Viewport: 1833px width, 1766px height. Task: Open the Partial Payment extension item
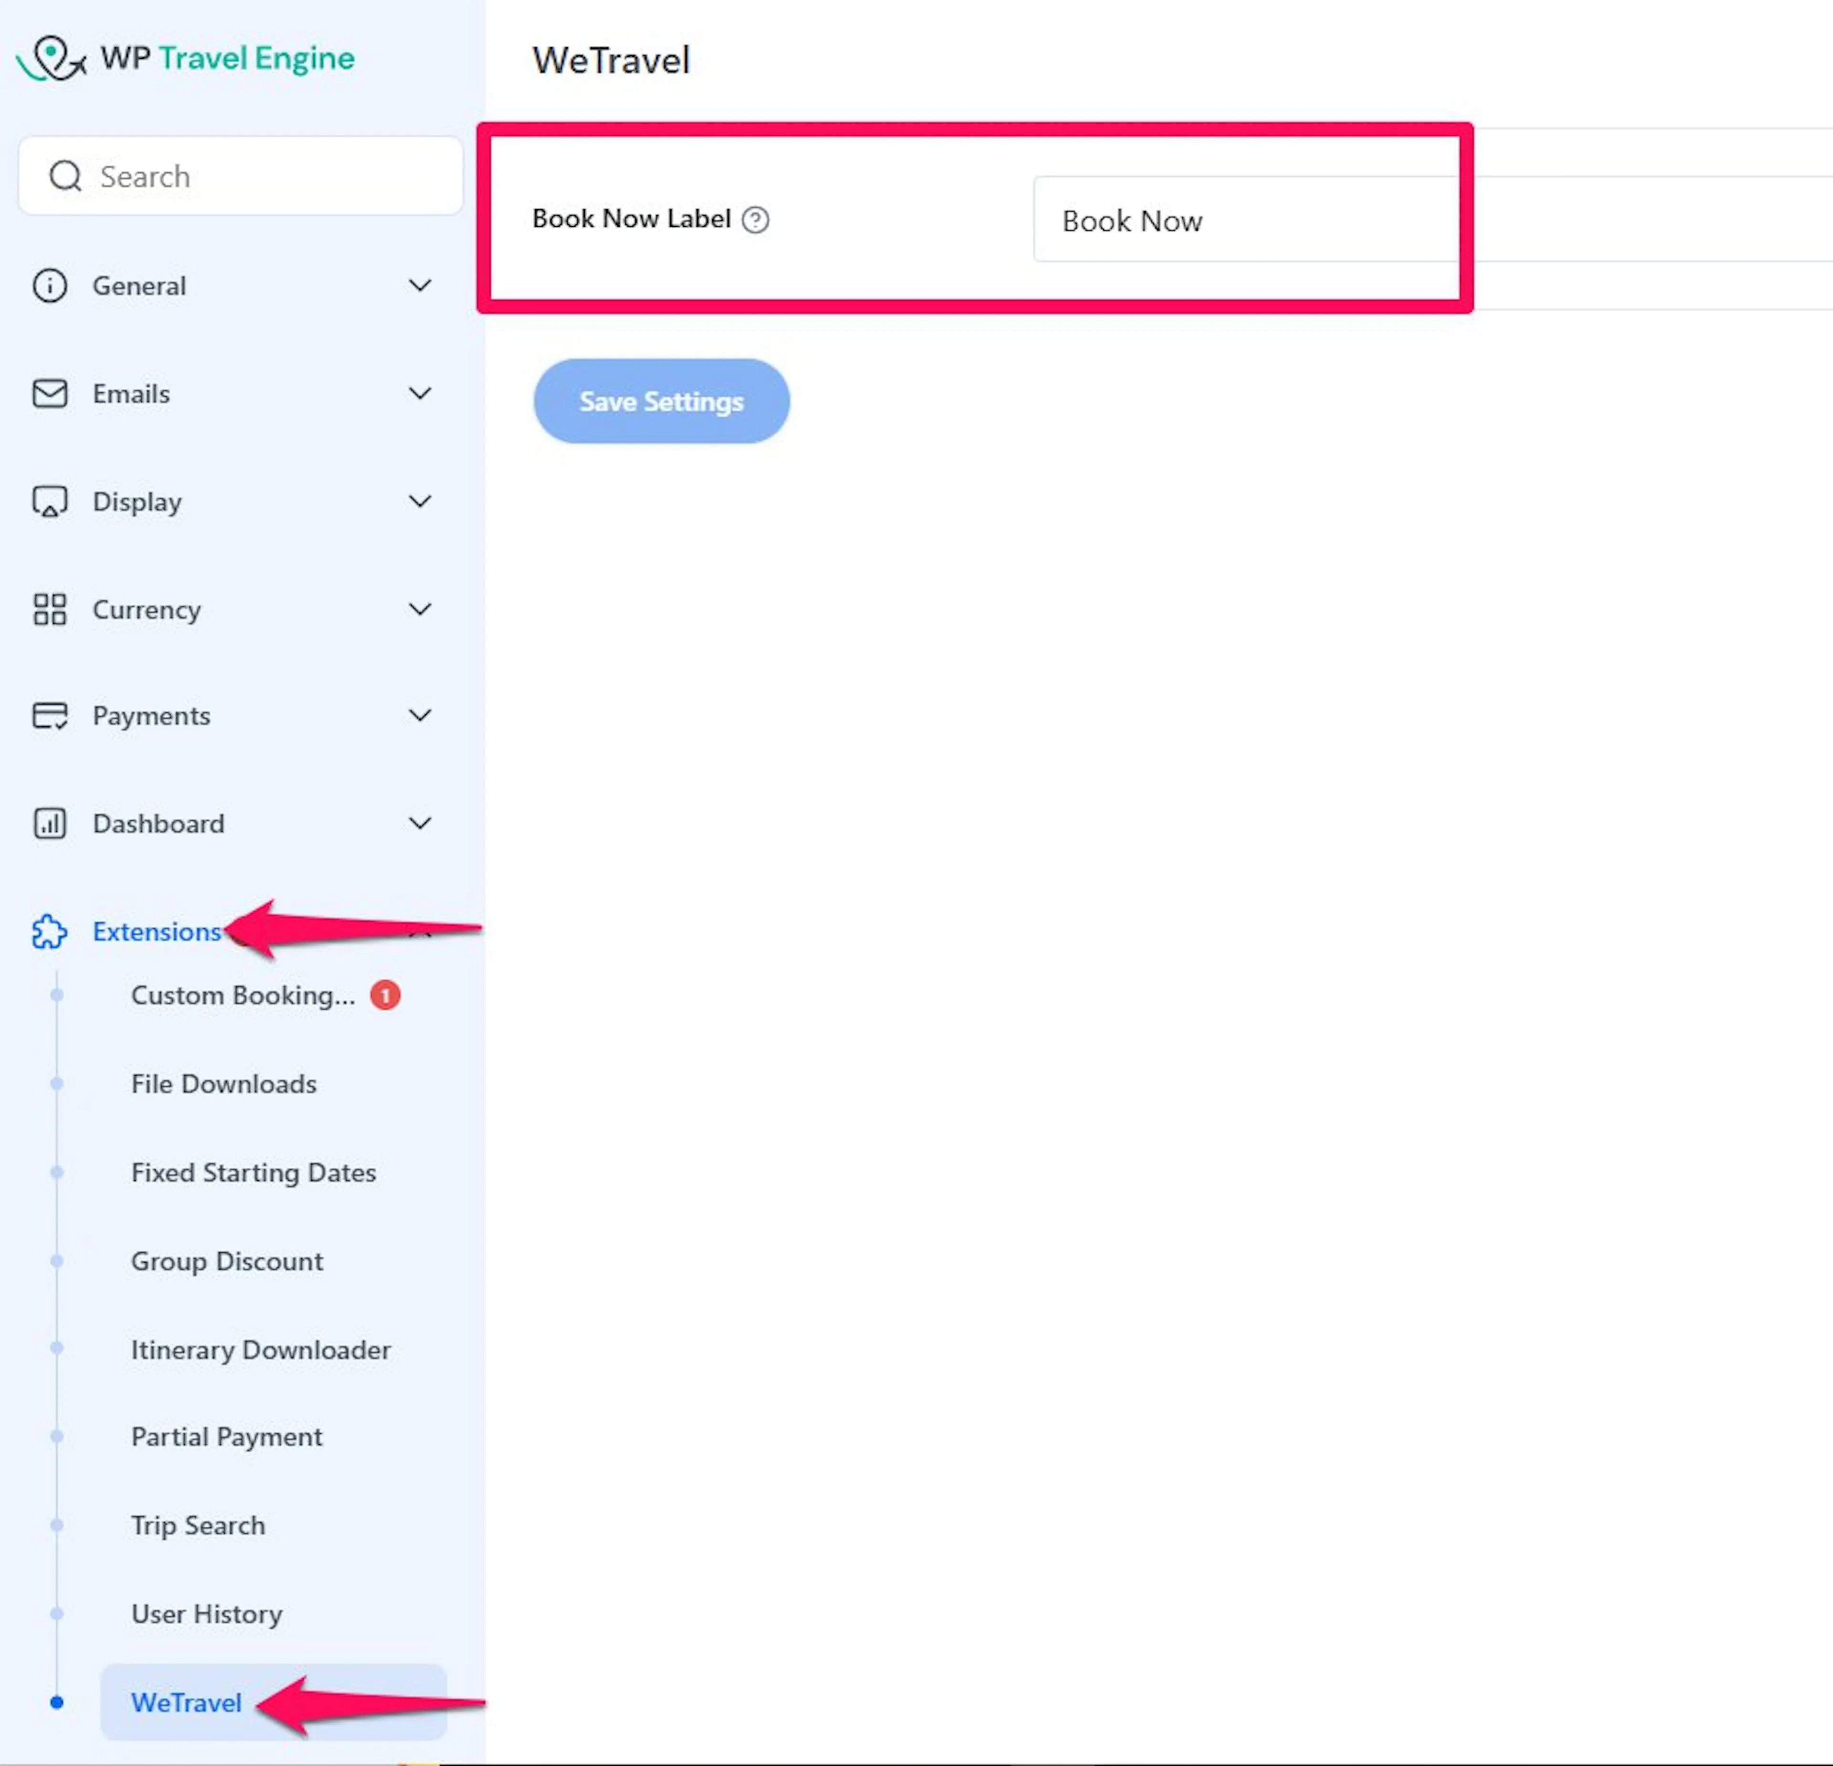tap(226, 1437)
